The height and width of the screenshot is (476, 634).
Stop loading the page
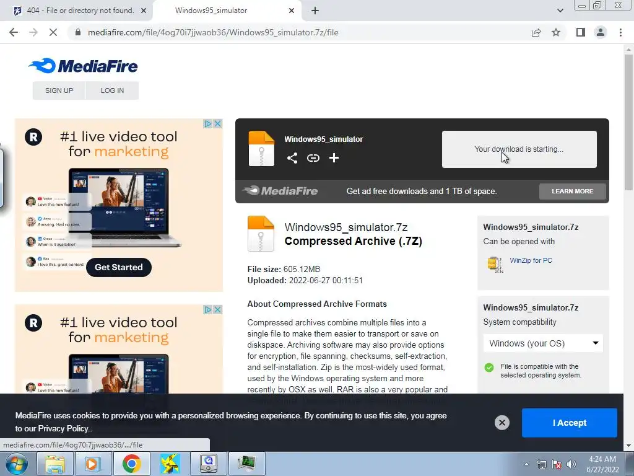click(x=53, y=32)
